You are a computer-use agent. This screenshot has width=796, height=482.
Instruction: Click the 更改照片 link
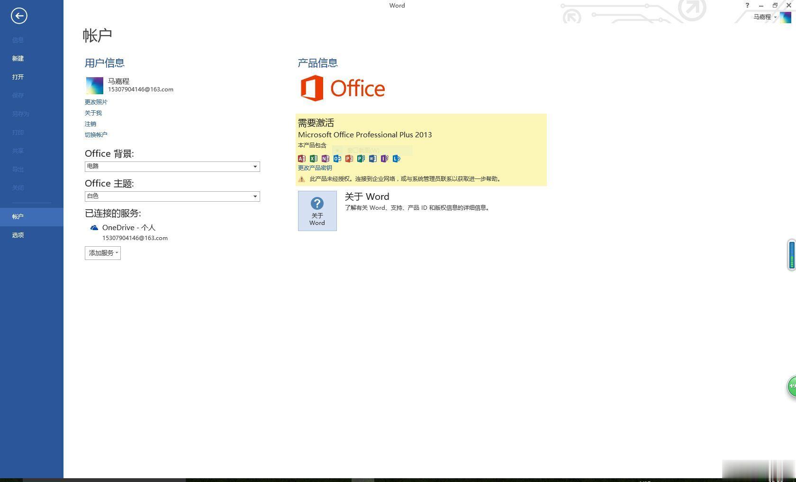tap(96, 102)
